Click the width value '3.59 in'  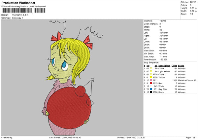[x=193, y=11]
